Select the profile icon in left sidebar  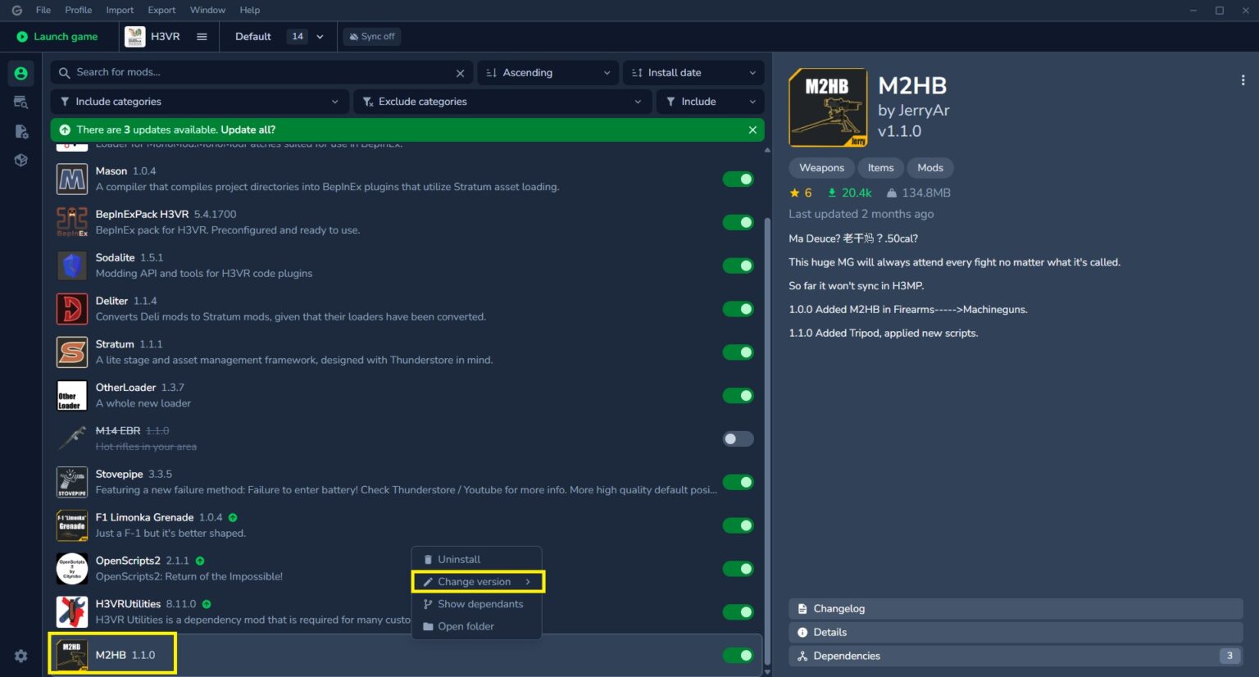(x=20, y=73)
